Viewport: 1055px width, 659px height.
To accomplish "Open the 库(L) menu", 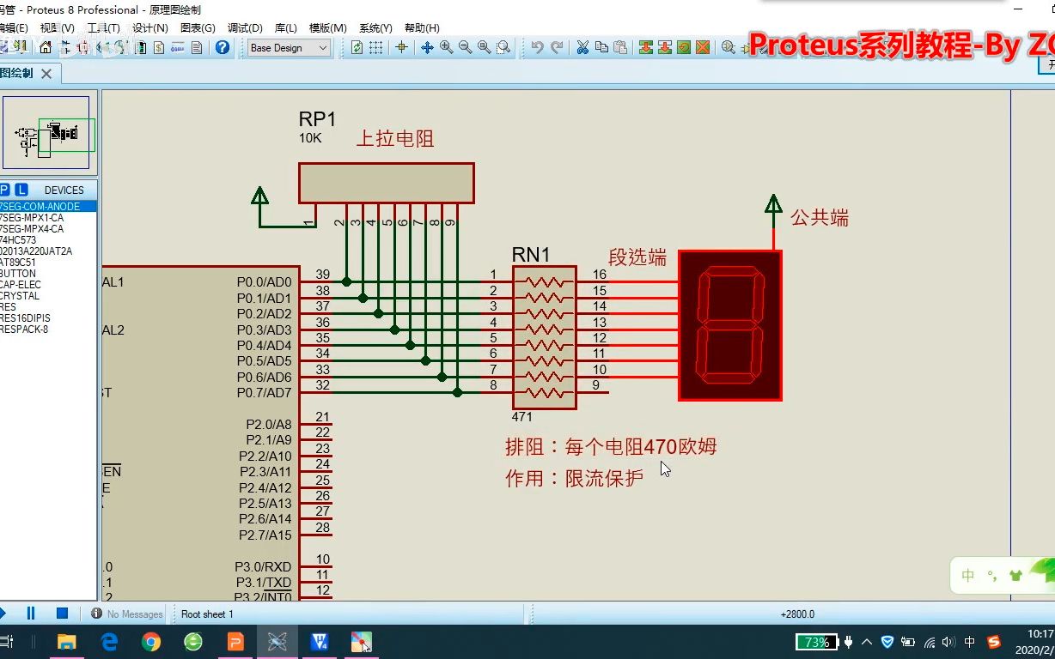I will tap(286, 27).
